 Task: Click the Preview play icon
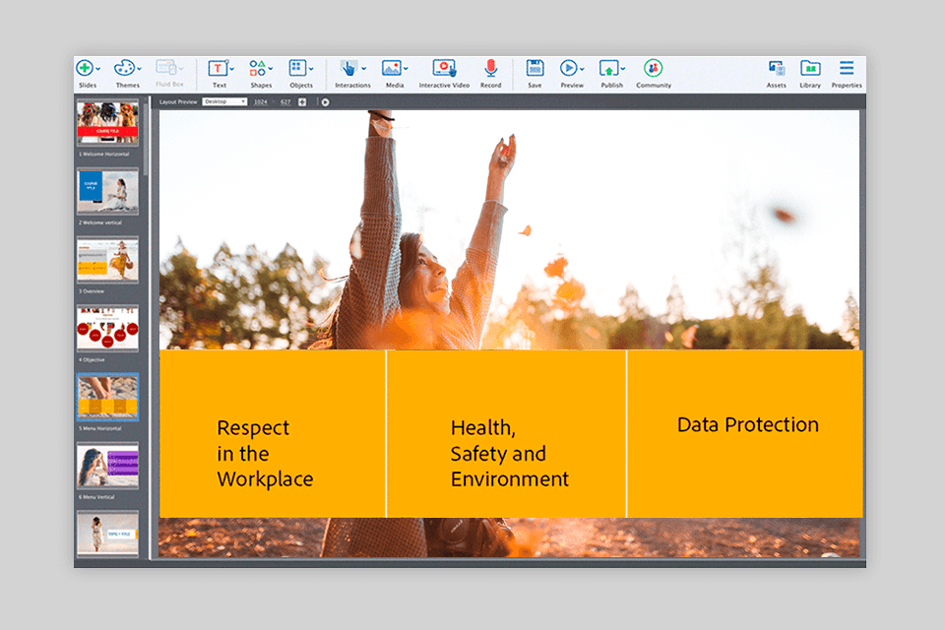pos(568,68)
